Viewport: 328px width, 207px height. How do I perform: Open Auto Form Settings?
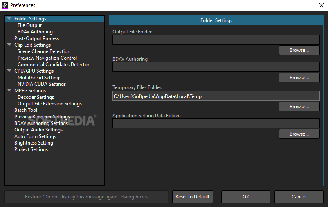pyautogui.click(x=35, y=136)
